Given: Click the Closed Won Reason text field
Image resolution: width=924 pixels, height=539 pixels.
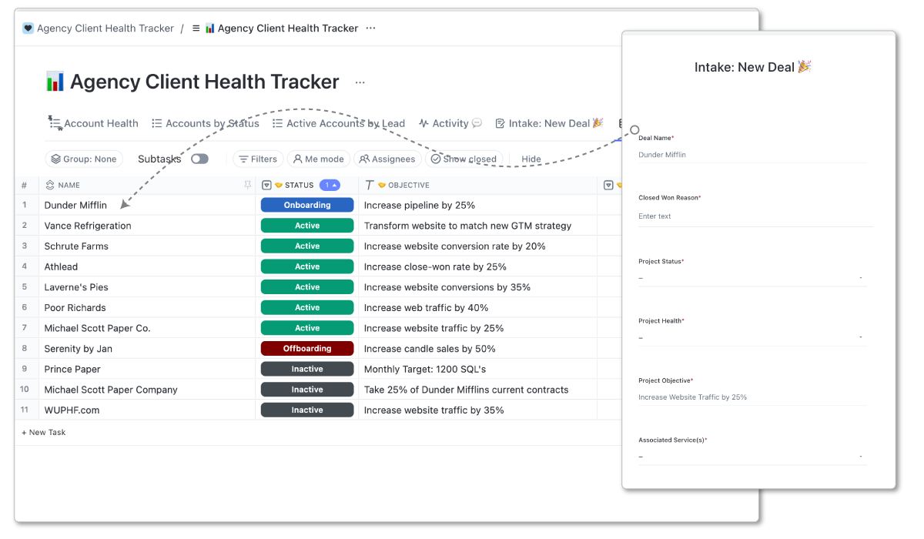Looking at the screenshot, I should [x=752, y=216].
